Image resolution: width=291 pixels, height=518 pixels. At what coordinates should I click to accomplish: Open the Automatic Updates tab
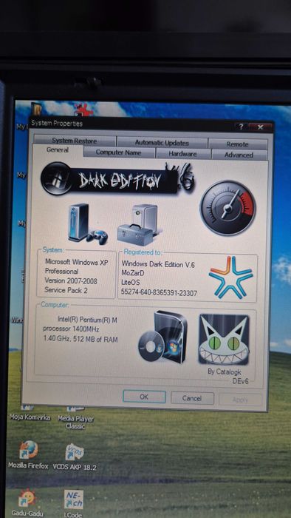[x=162, y=143]
